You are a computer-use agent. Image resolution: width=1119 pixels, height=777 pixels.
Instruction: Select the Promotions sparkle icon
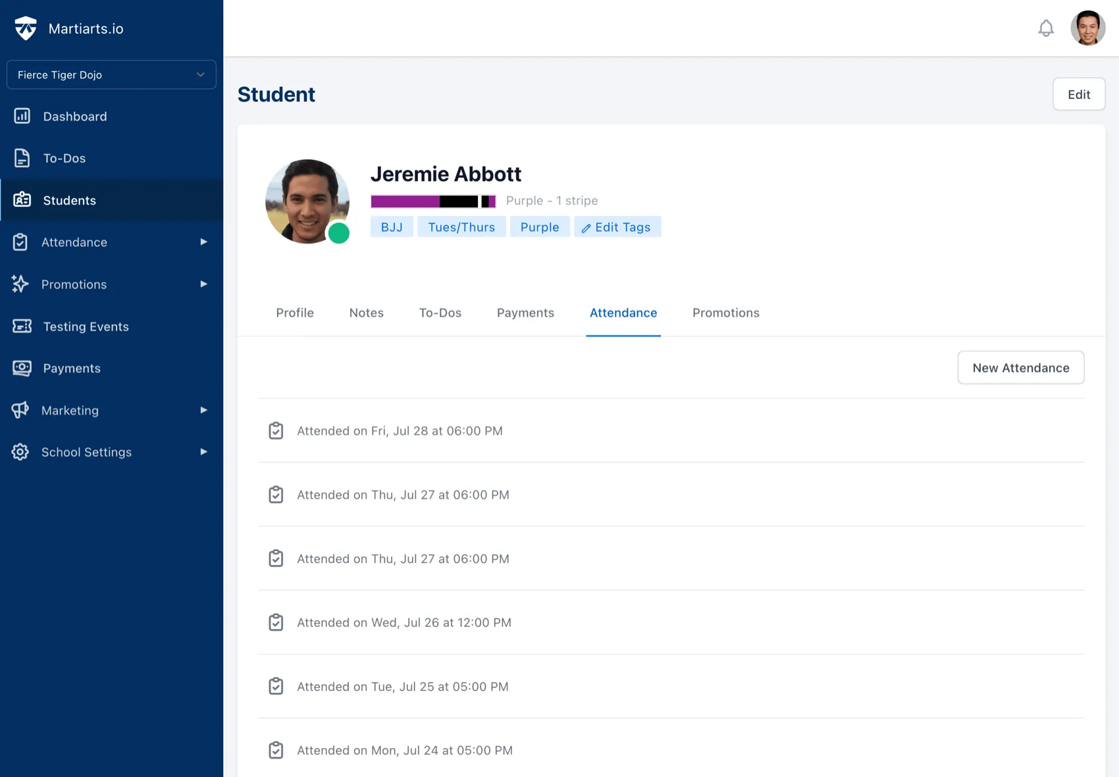point(19,284)
